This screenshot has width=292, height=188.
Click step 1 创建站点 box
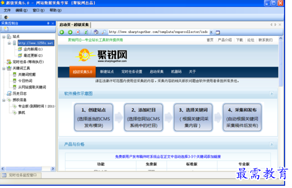(x=94, y=118)
